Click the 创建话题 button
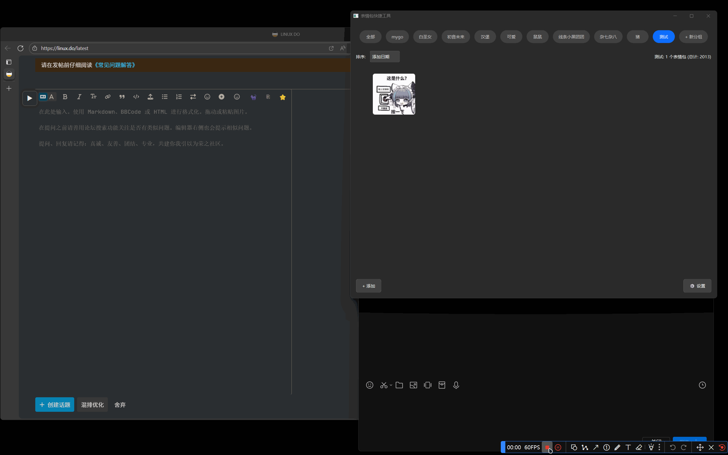 [x=55, y=405]
